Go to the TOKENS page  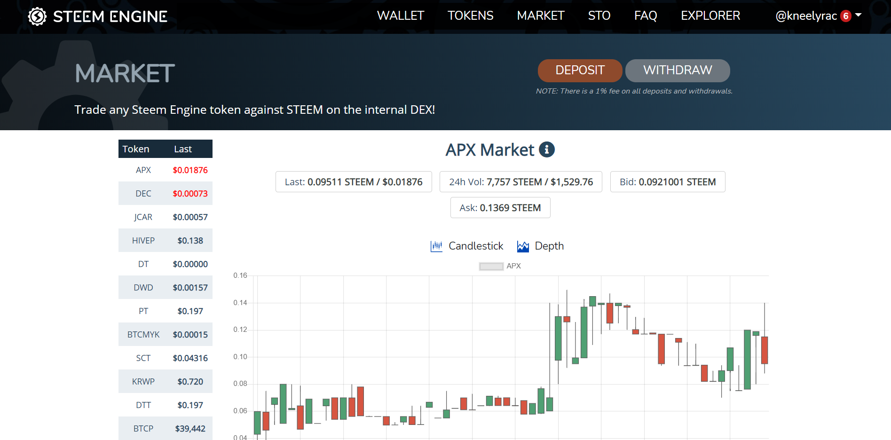pos(471,16)
